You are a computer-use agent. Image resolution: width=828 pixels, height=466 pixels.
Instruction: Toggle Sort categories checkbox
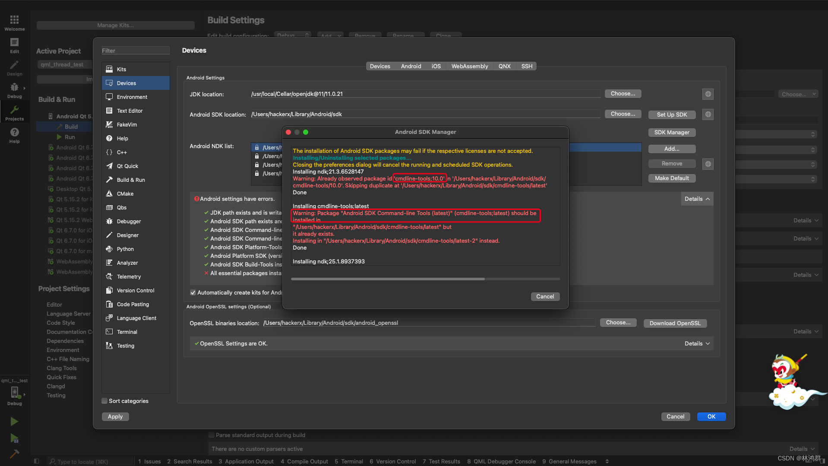coord(104,401)
